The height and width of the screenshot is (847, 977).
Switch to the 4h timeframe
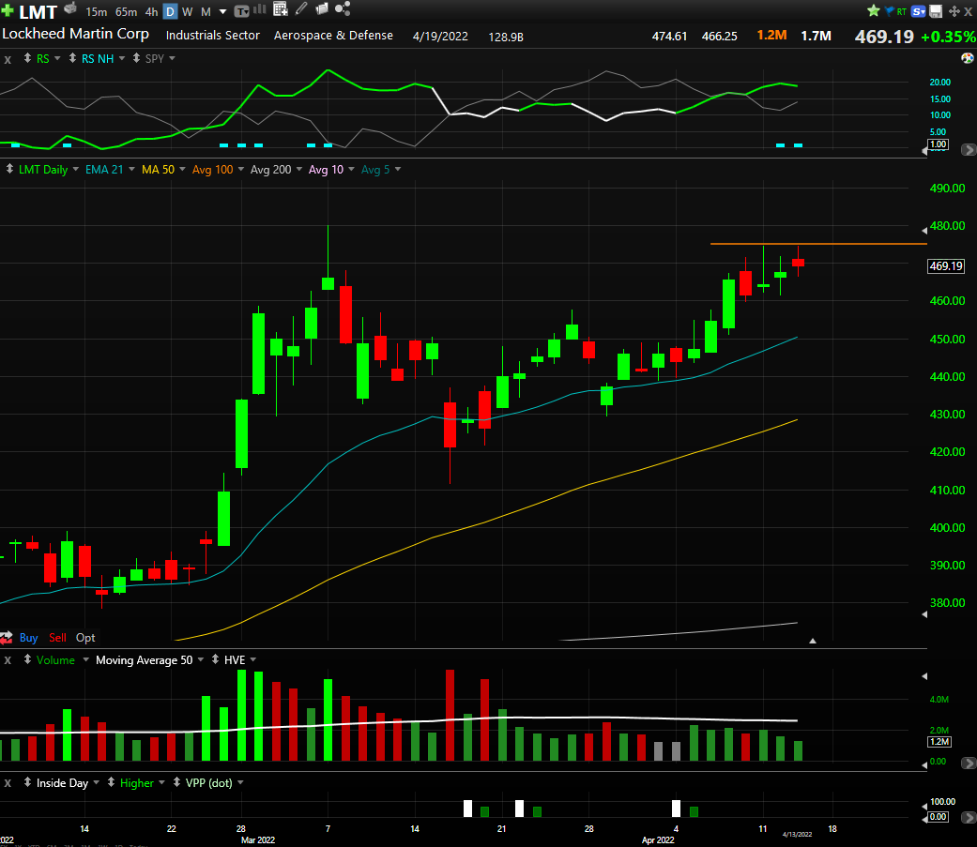[x=151, y=12]
